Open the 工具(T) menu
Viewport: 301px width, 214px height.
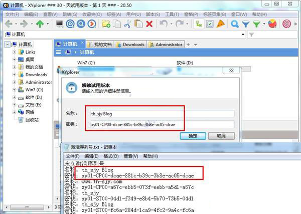[x=172, y=15]
